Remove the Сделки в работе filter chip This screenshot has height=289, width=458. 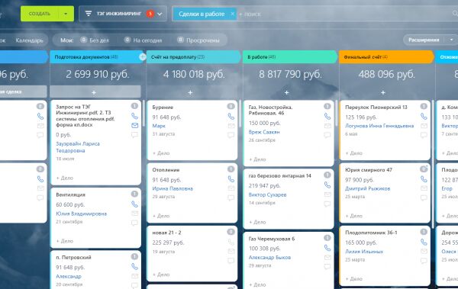(232, 14)
